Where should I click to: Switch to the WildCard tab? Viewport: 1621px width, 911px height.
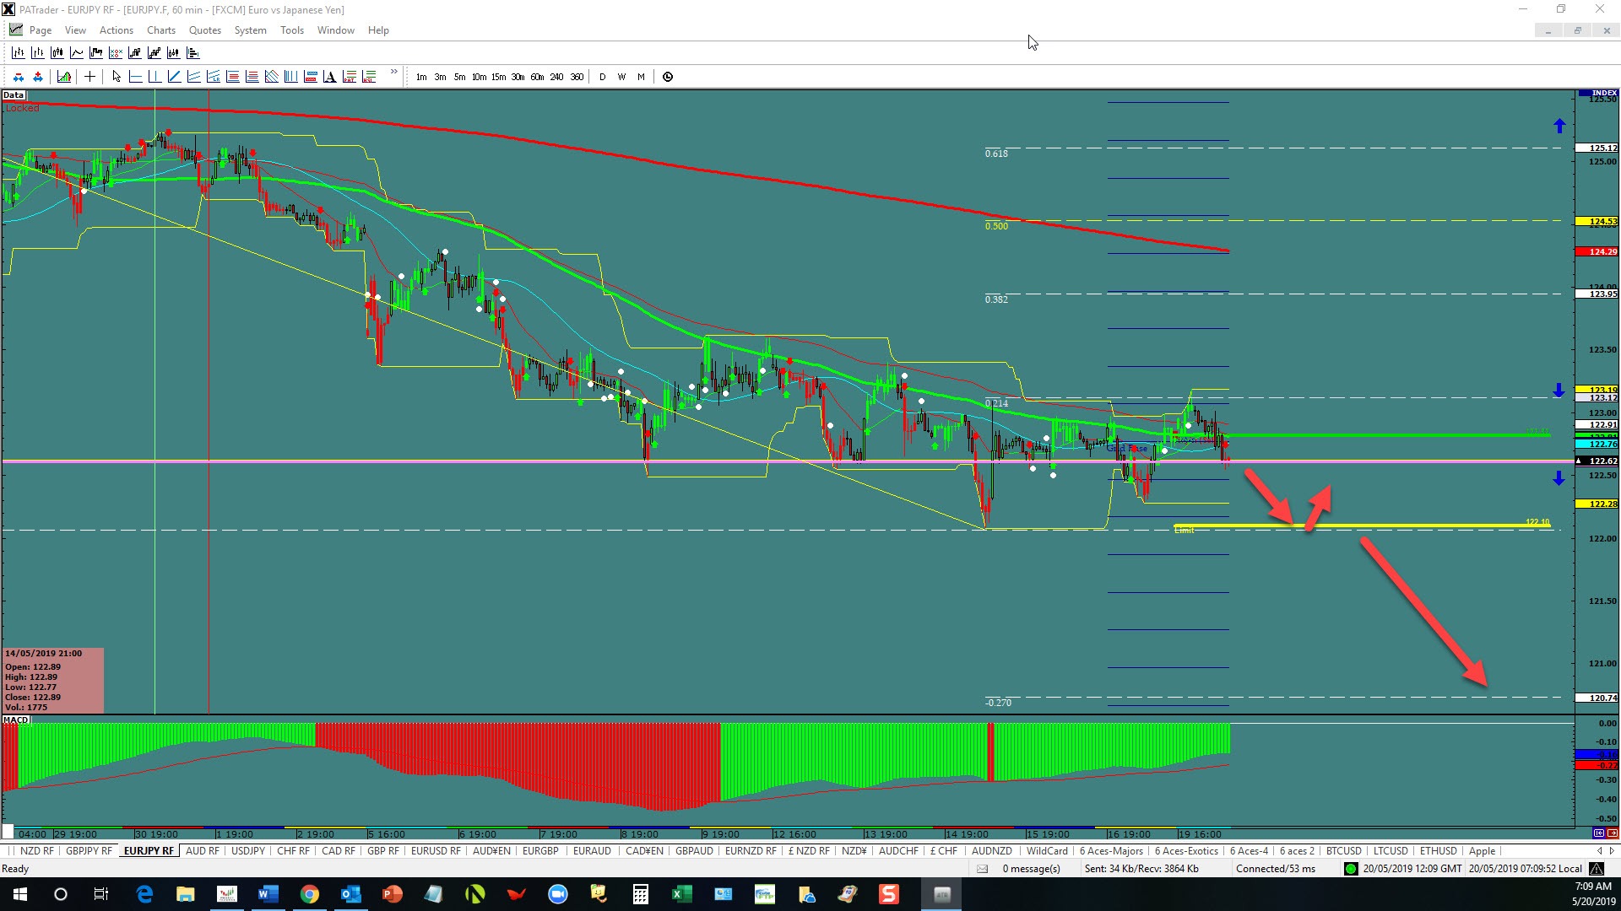tap(1047, 851)
